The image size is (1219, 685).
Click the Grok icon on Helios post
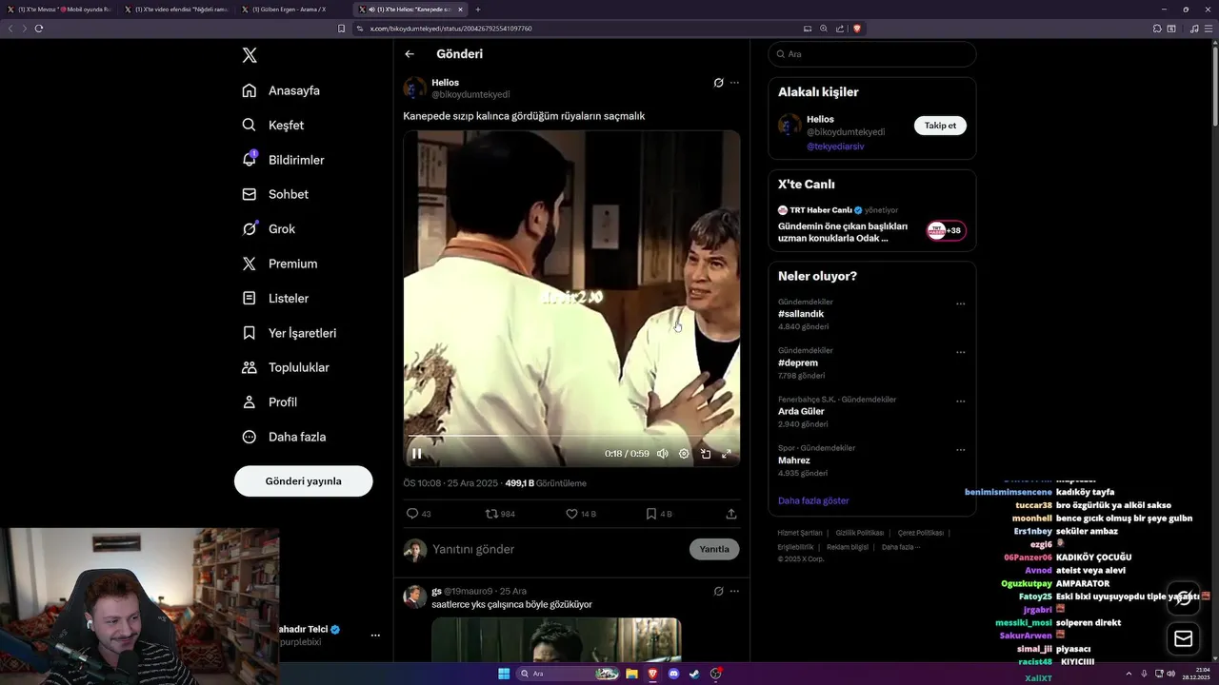(x=718, y=83)
